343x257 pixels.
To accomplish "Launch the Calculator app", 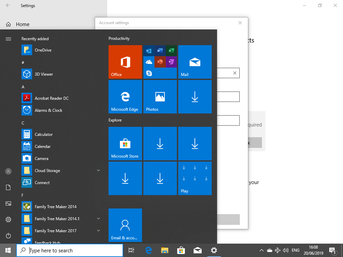I will (61, 135).
